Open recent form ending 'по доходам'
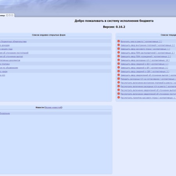 5,45
